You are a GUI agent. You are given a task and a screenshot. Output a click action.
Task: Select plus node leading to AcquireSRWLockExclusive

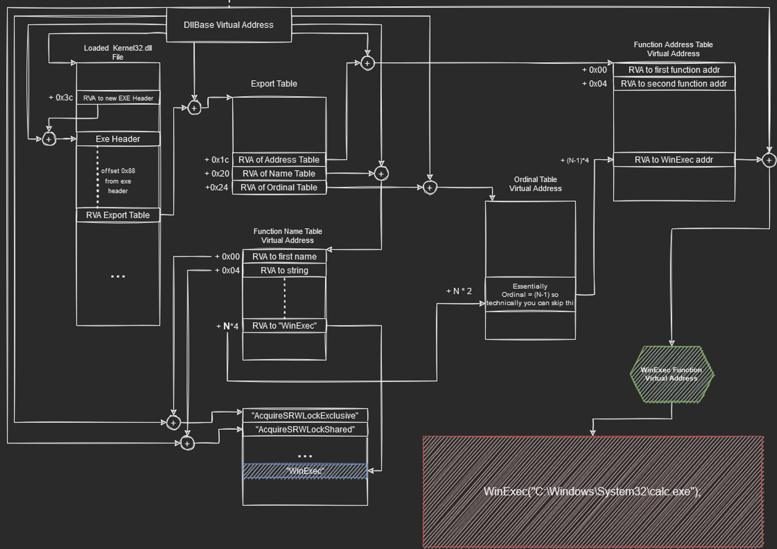tap(173, 423)
